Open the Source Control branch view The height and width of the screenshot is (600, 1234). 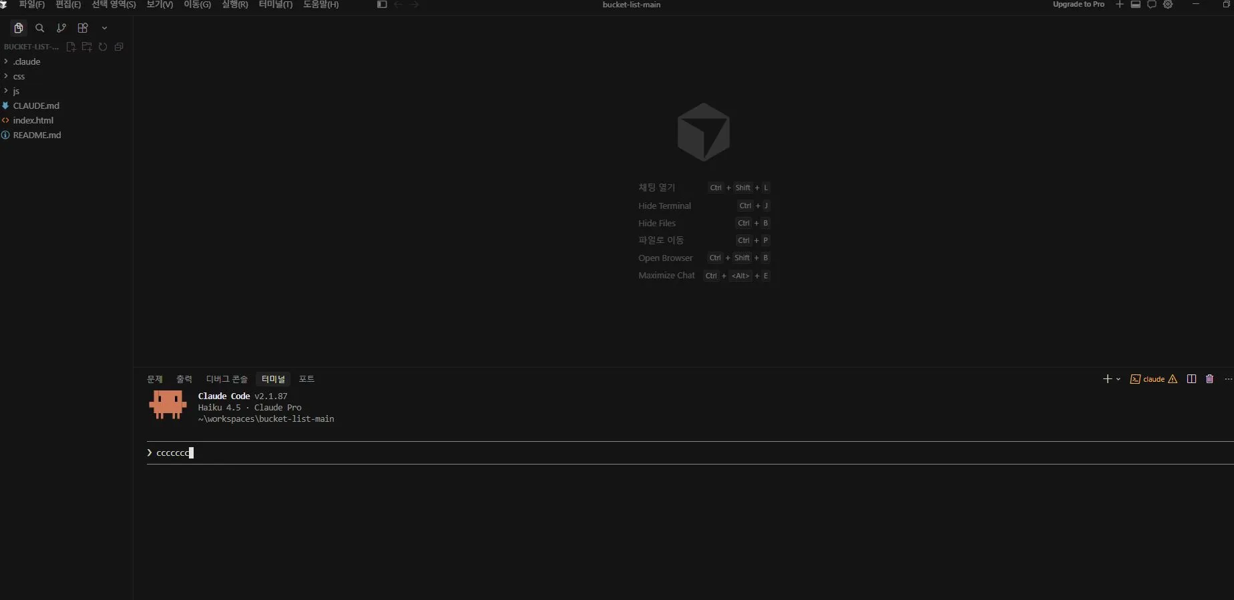pos(61,28)
